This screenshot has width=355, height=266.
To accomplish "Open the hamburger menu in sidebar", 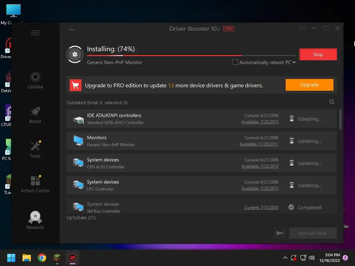I will pos(35,33).
